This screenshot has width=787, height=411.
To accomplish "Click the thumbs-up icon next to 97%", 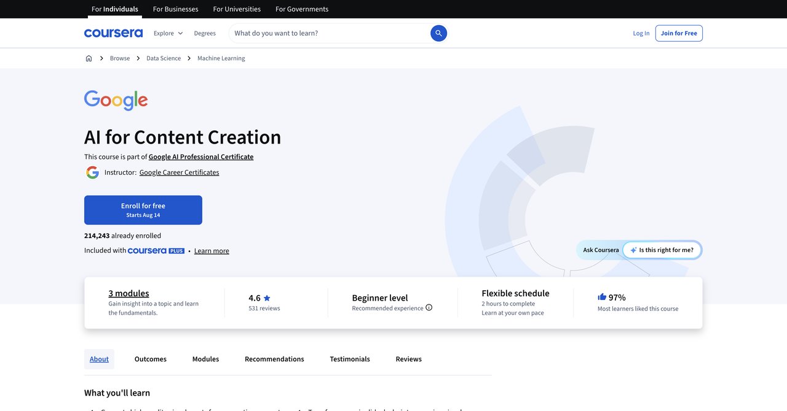I will coord(602,297).
